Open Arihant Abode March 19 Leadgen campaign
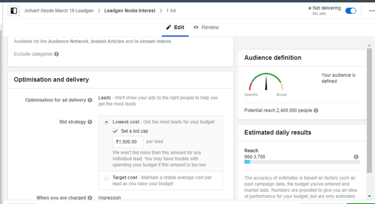Screen dimensions: 375x204 59,11
